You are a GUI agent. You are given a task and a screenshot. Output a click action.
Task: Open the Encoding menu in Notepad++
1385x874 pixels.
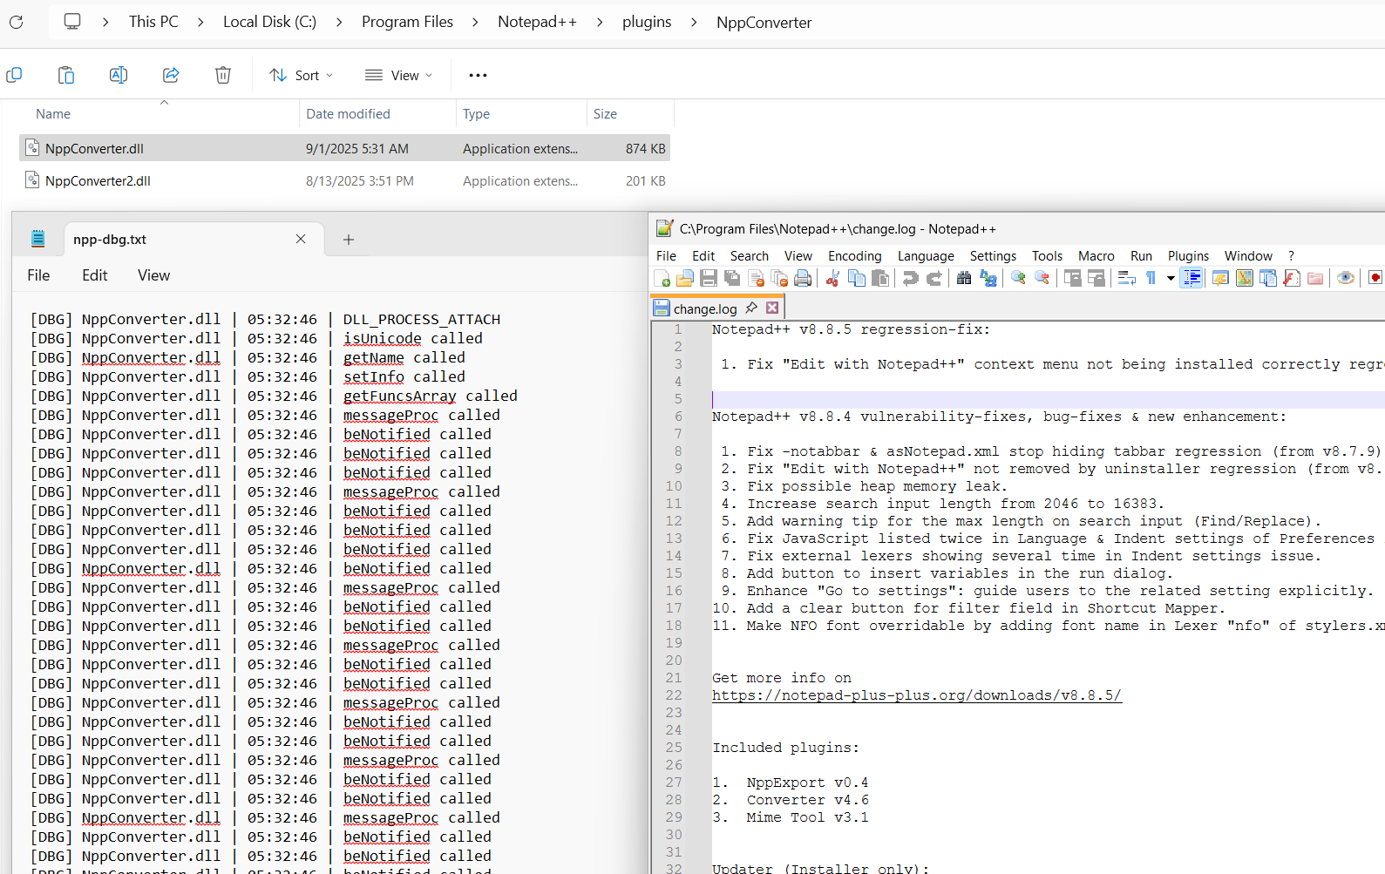tap(854, 255)
